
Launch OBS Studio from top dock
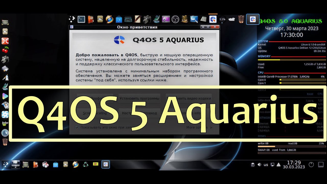(x=175, y=19)
